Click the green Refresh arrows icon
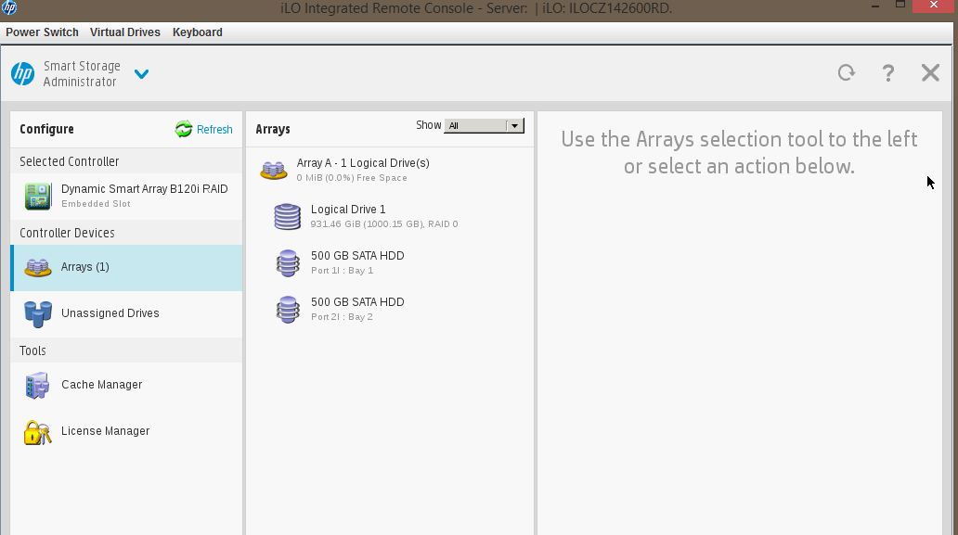 [x=184, y=130]
